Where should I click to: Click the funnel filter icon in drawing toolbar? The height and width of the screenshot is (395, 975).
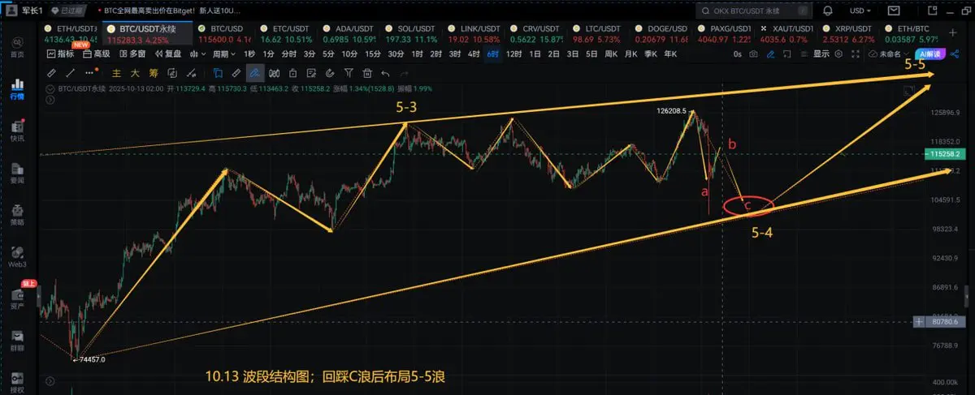click(349, 73)
